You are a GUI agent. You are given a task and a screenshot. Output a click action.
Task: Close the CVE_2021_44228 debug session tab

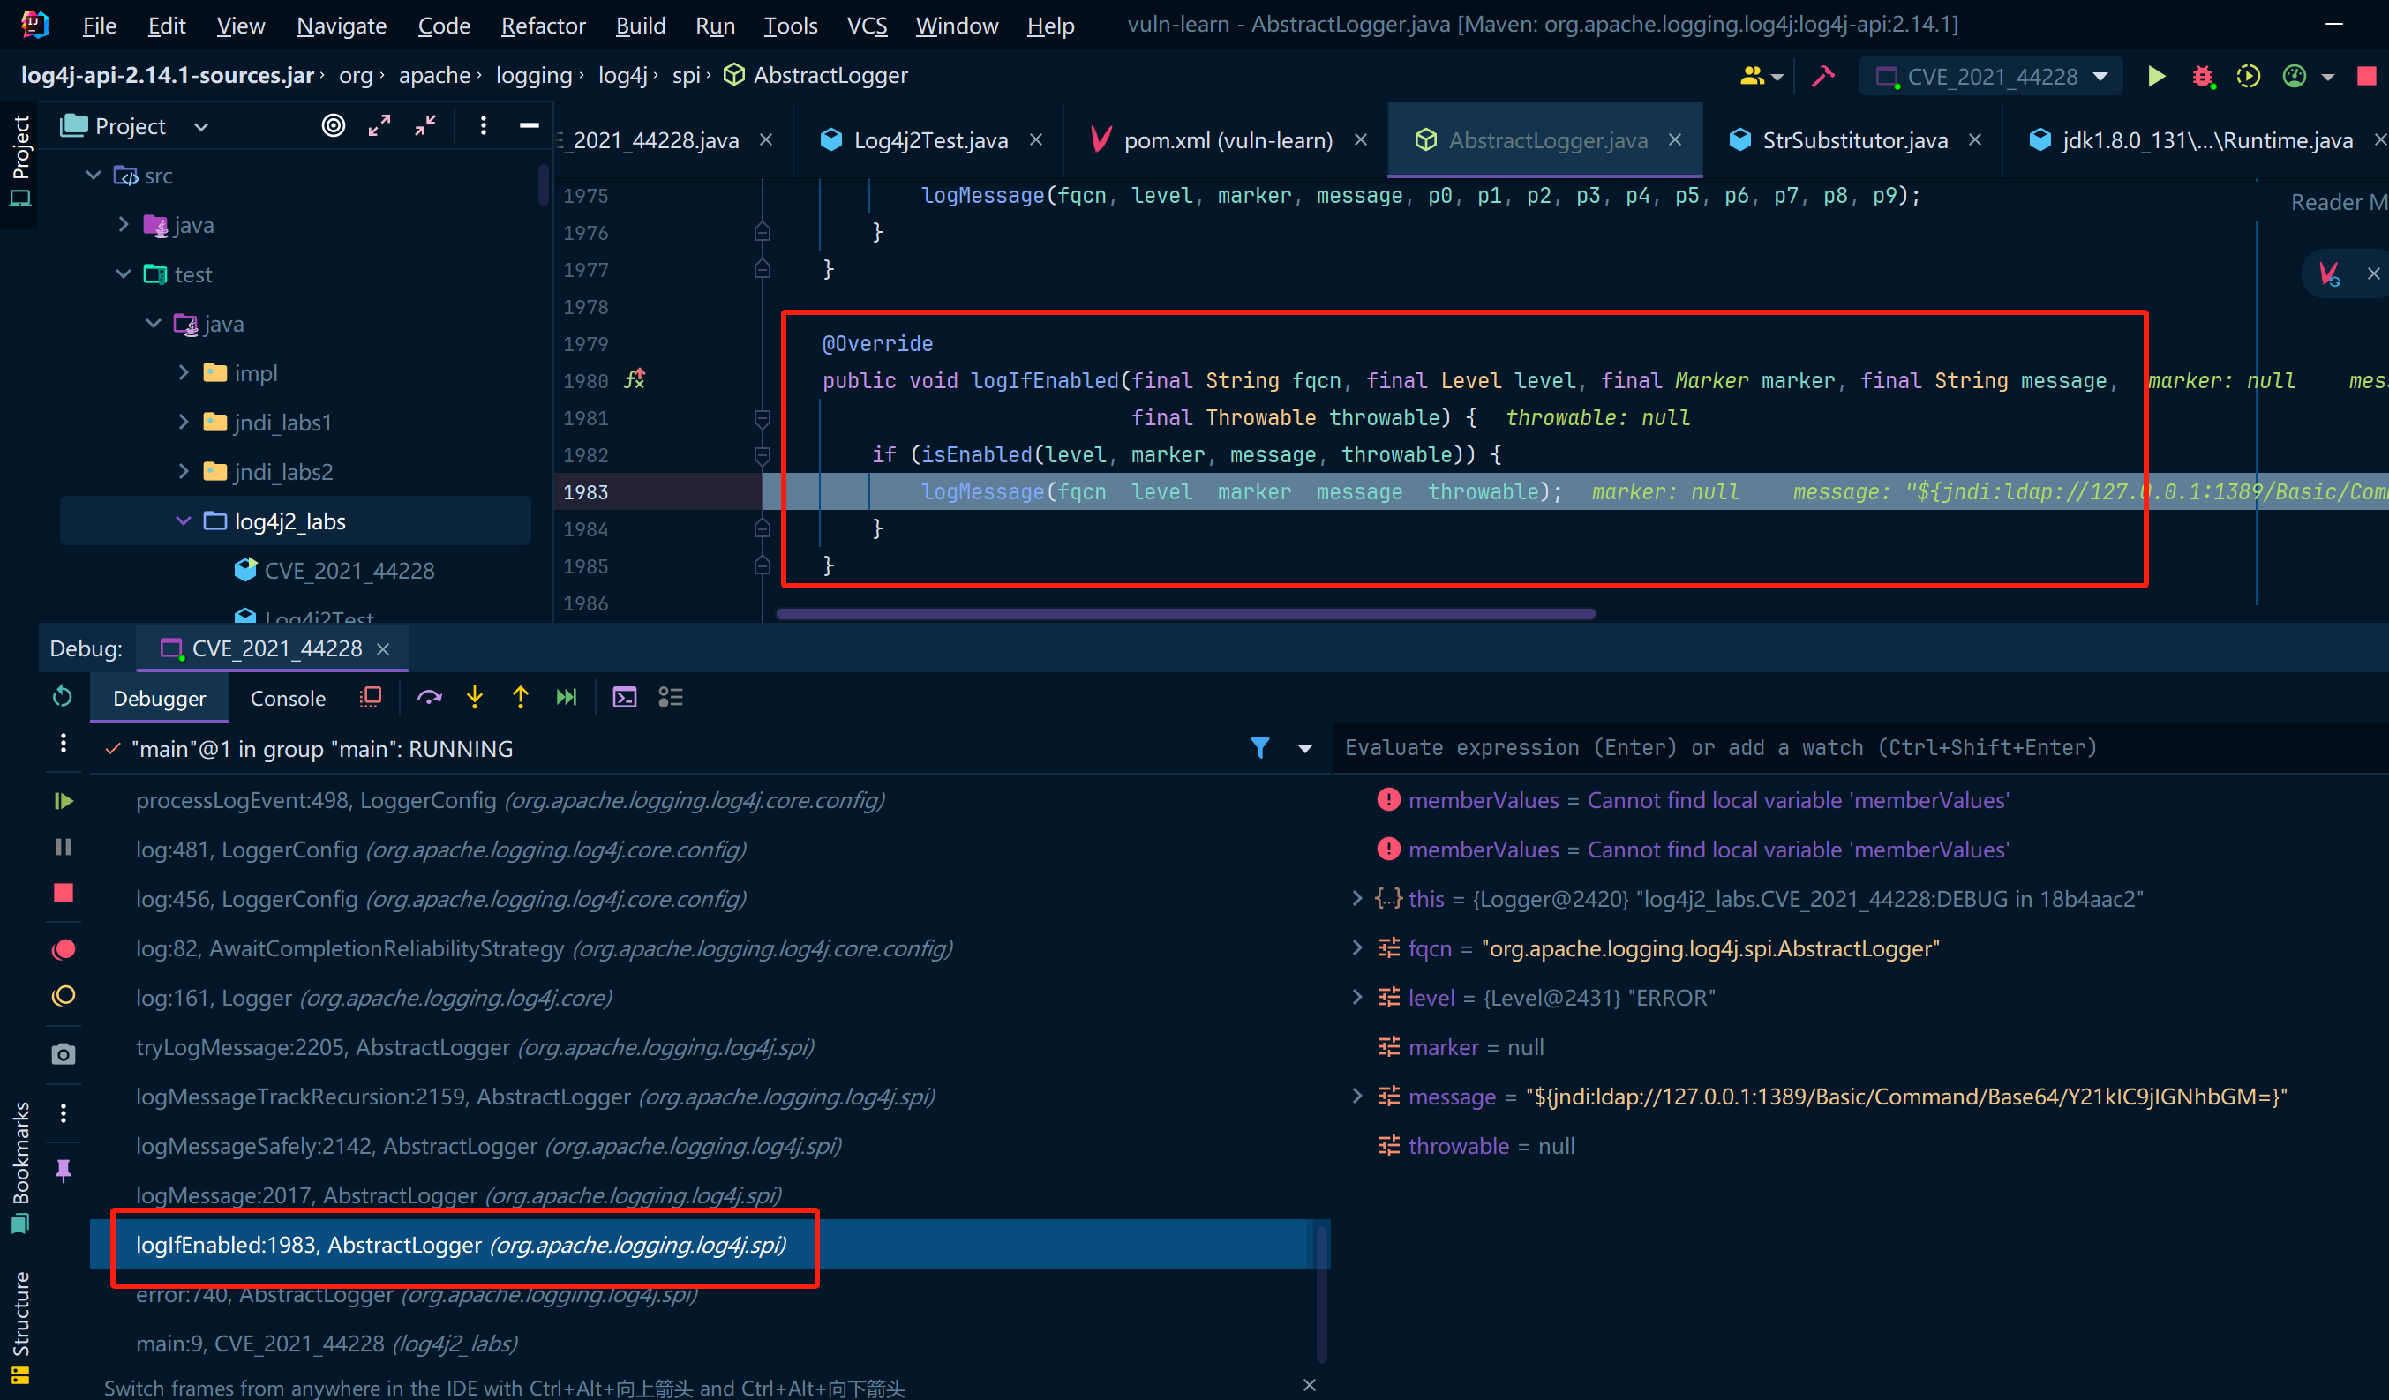383,649
